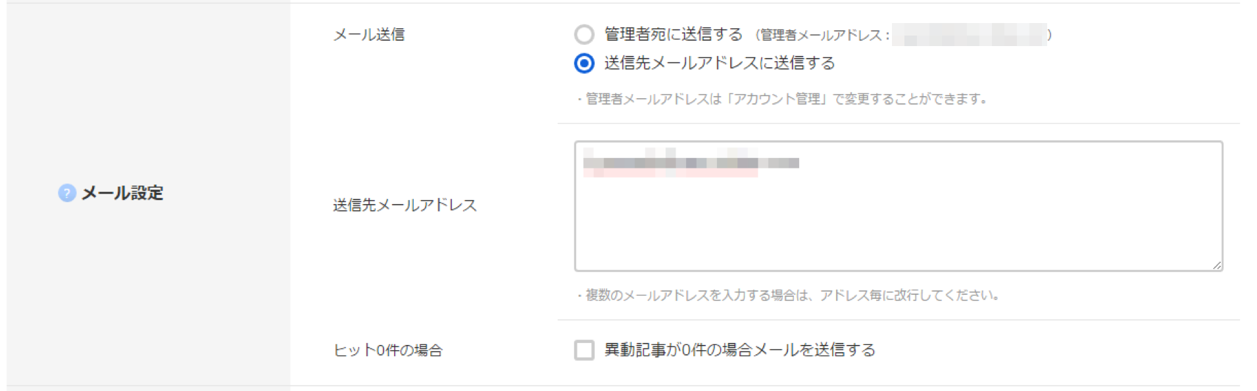1257x391 pixels.
Task: Click the ヒット0件の場合 field label
Action: pos(387,350)
